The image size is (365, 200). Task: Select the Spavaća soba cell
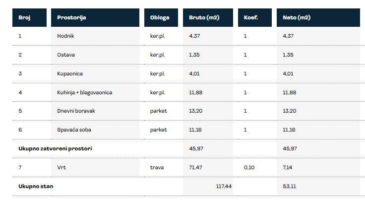coord(74,130)
